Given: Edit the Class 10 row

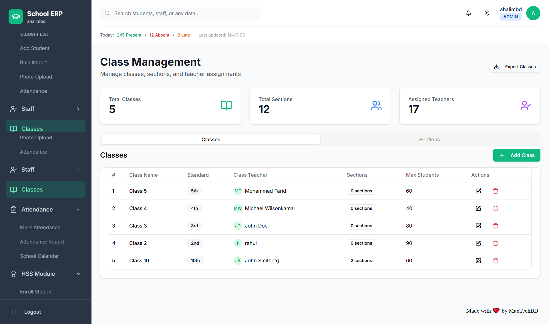Looking at the screenshot, I should tap(478, 261).
